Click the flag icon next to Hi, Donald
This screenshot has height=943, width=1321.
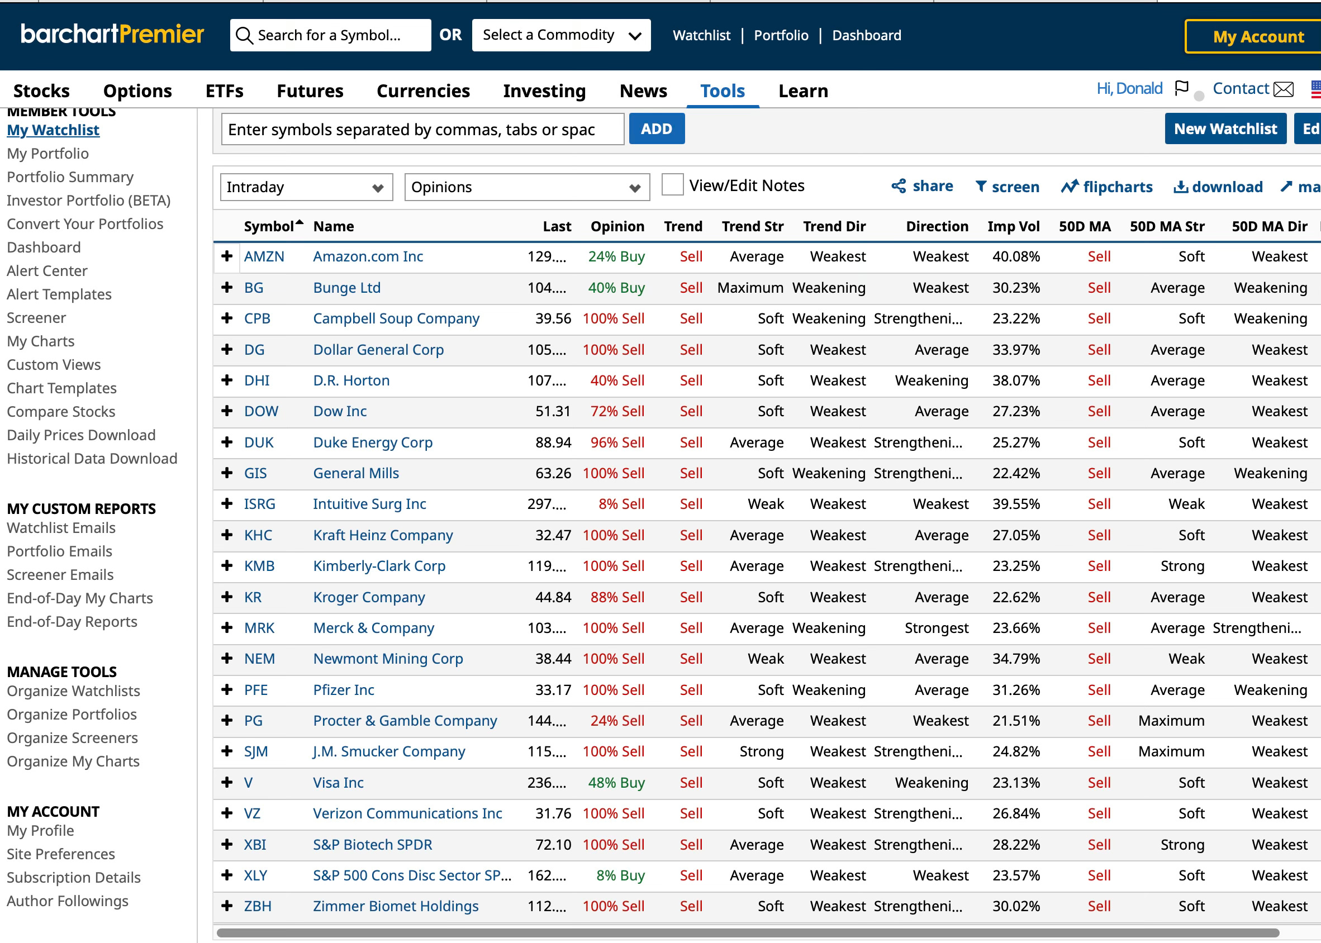click(1181, 88)
